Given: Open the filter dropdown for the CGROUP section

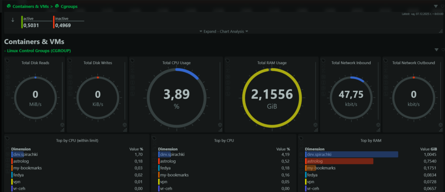Looking at the screenshot, I should [x=436, y=50].
